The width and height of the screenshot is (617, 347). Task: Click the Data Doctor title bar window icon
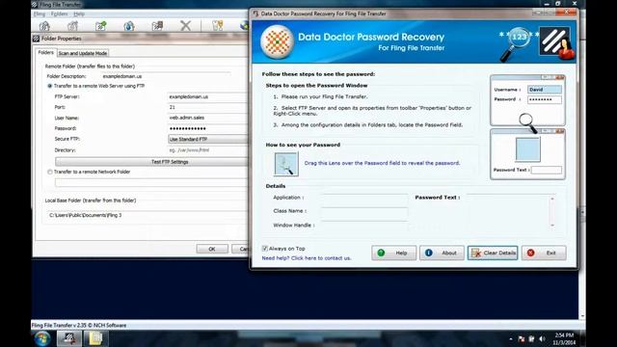[x=255, y=13]
